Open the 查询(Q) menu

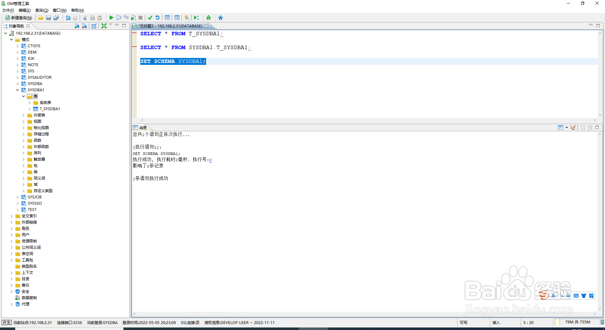[42, 10]
